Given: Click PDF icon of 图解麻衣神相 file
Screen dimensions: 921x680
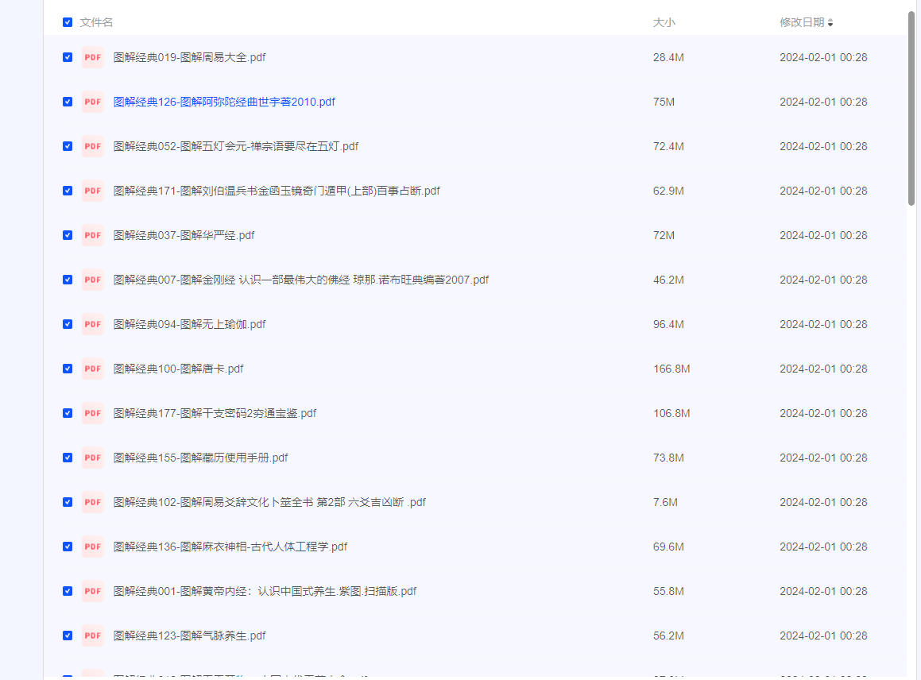Looking at the screenshot, I should (93, 547).
